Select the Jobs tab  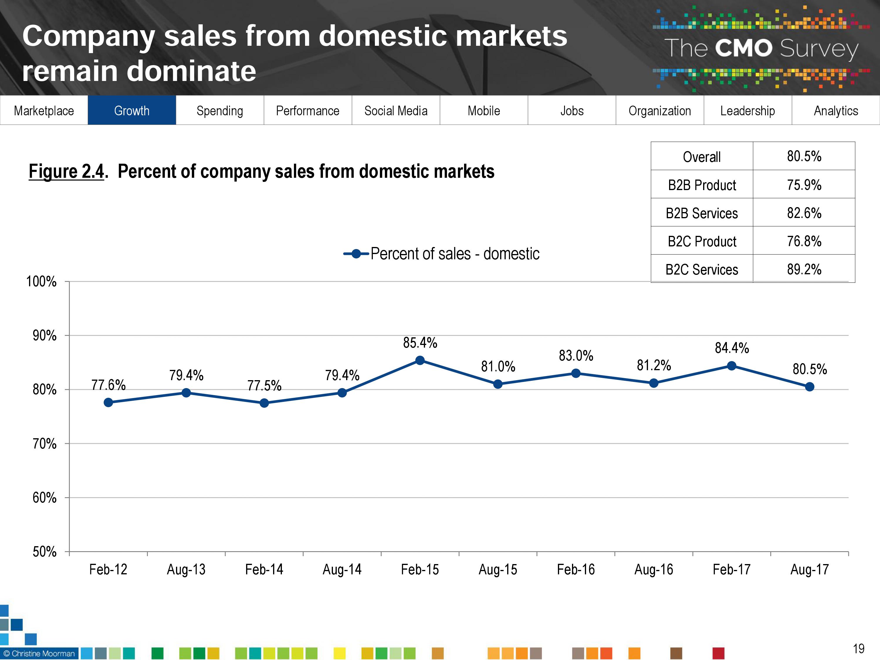pyautogui.click(x=572, y=111)
